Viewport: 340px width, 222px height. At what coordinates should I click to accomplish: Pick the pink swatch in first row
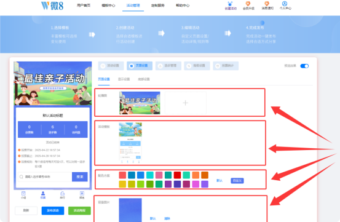coord(159,175)
